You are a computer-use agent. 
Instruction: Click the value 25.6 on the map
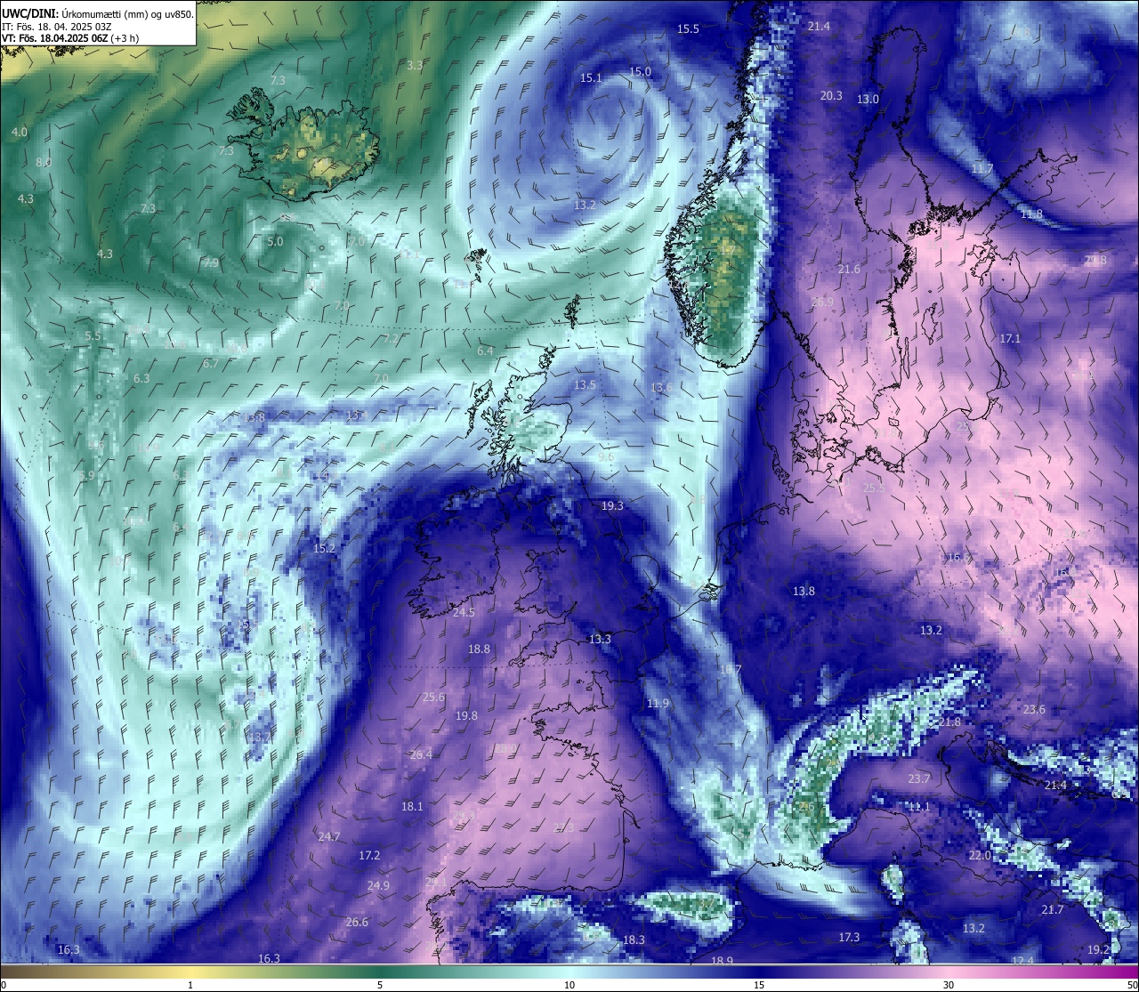(x=433, y=698)
